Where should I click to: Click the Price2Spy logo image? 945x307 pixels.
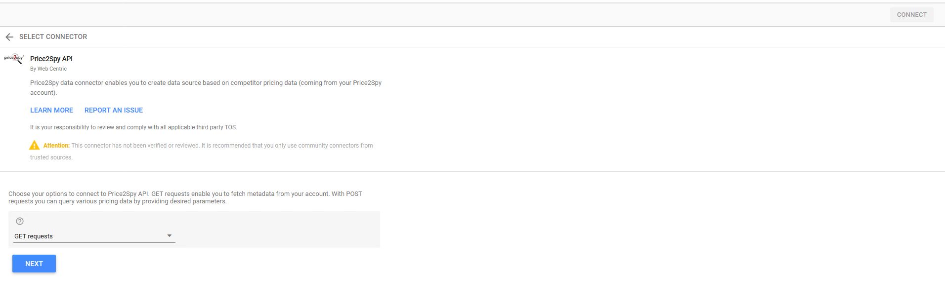tap(14, 59)
